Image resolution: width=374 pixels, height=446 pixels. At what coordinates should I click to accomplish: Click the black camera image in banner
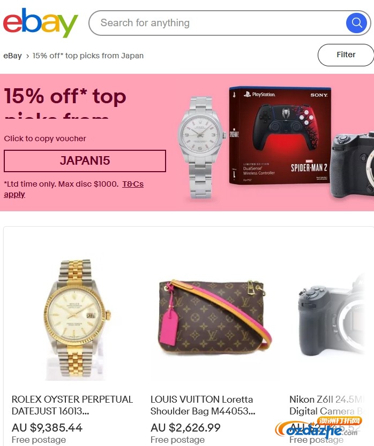point(353,164)
